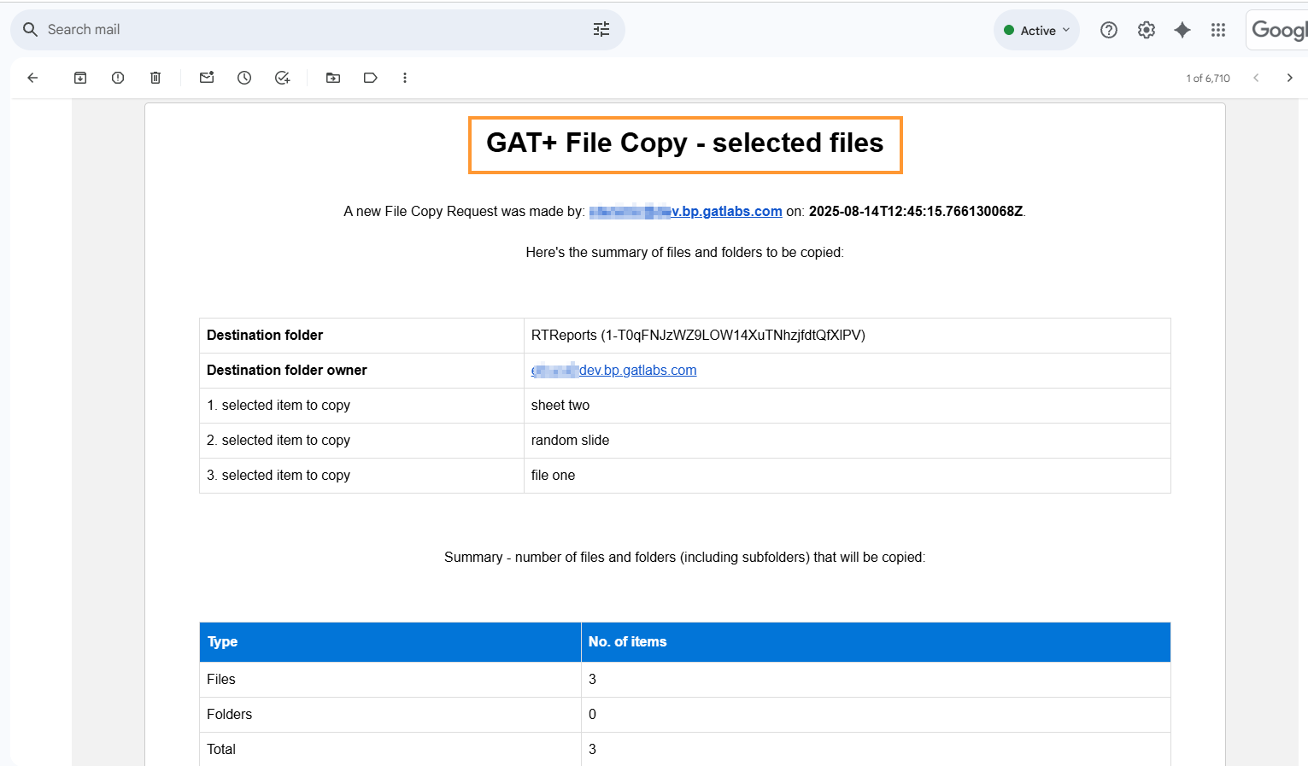Screen dimensions: 1308x766
Task: Open the Active status dropdown
Action: [x=1036, y=30]
